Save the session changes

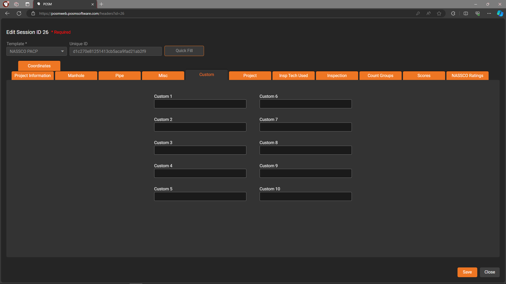click(x=467, y=272)
